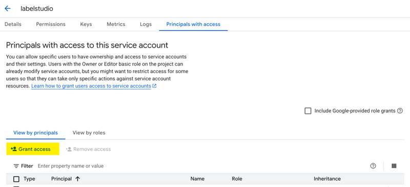The width and height of the screenshot is (410, 187).
Task: Click the Filter icon
Action: click(16, 166)
